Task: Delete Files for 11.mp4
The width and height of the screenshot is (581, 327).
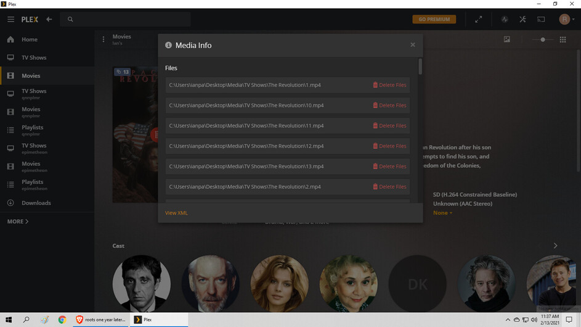Action: click(389, 126)
